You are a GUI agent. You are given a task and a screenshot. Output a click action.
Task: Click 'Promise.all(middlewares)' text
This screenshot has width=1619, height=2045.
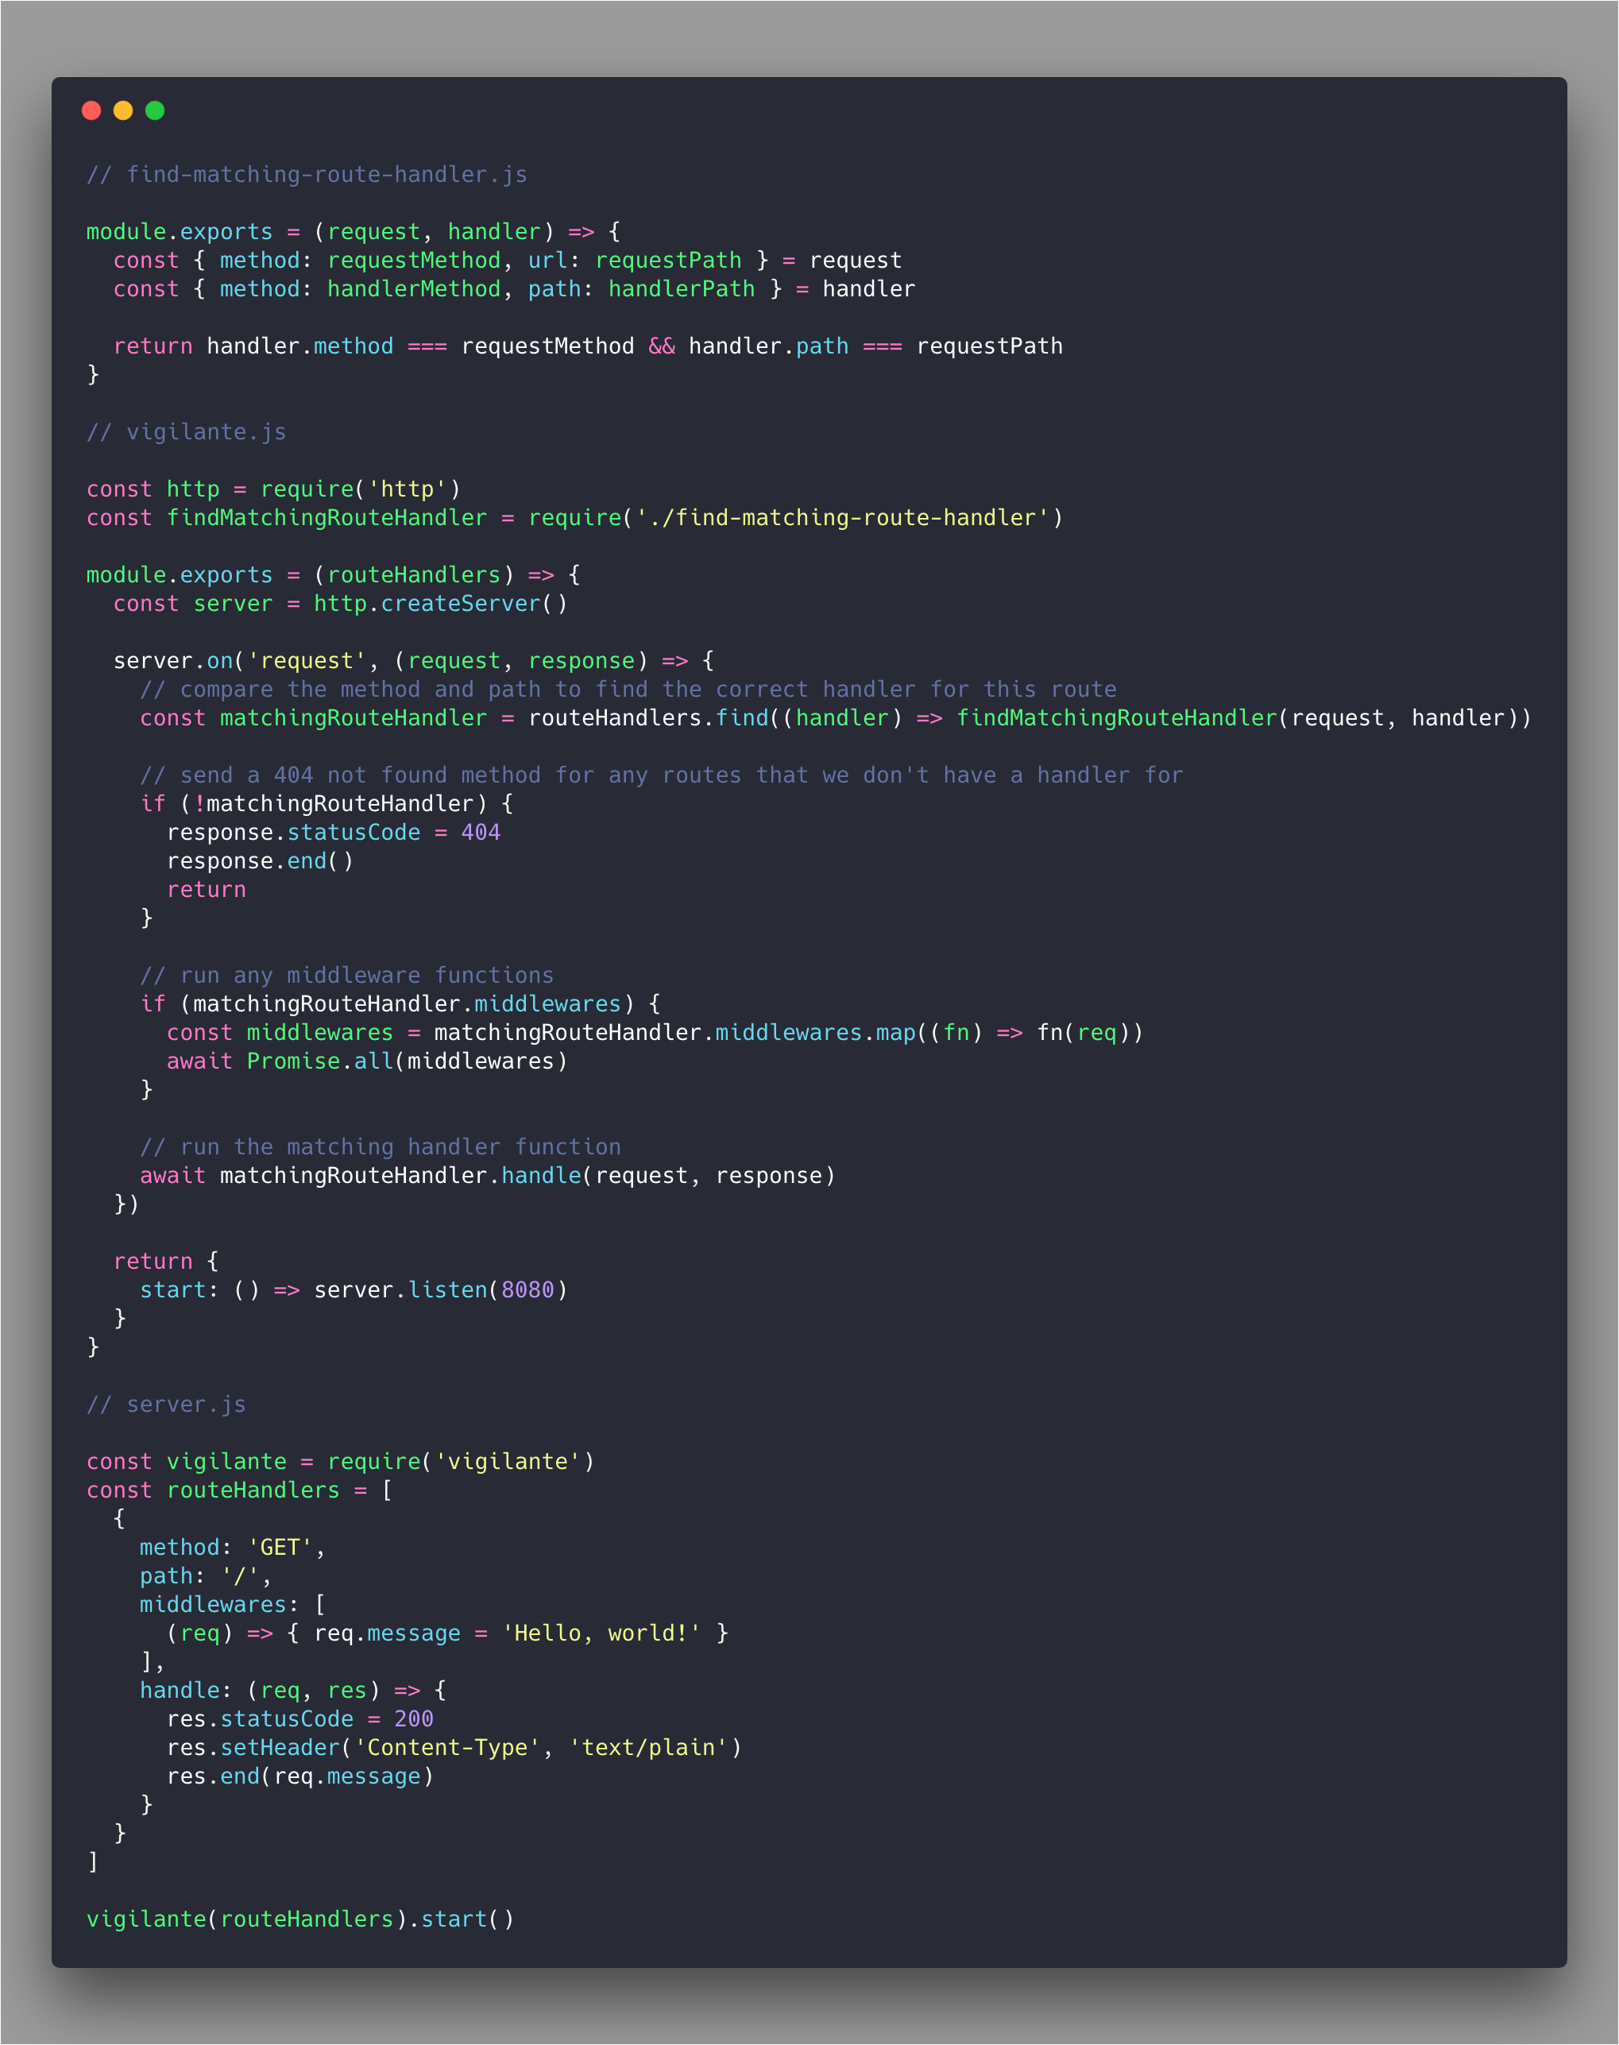coord(408,1061)
